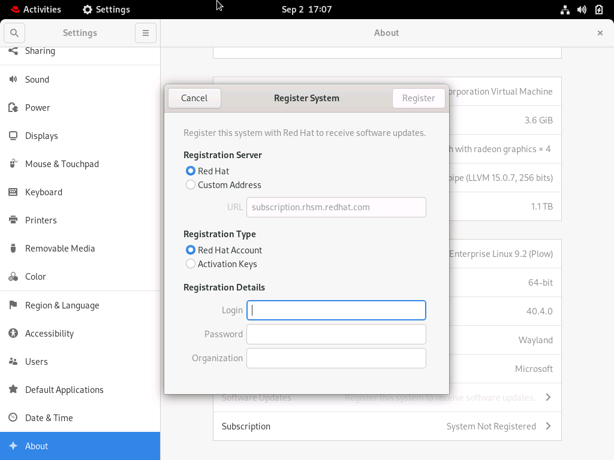Click the Settings gear in top bar
The height and width of the screenshot is (460, 614).
coord(88,10)
